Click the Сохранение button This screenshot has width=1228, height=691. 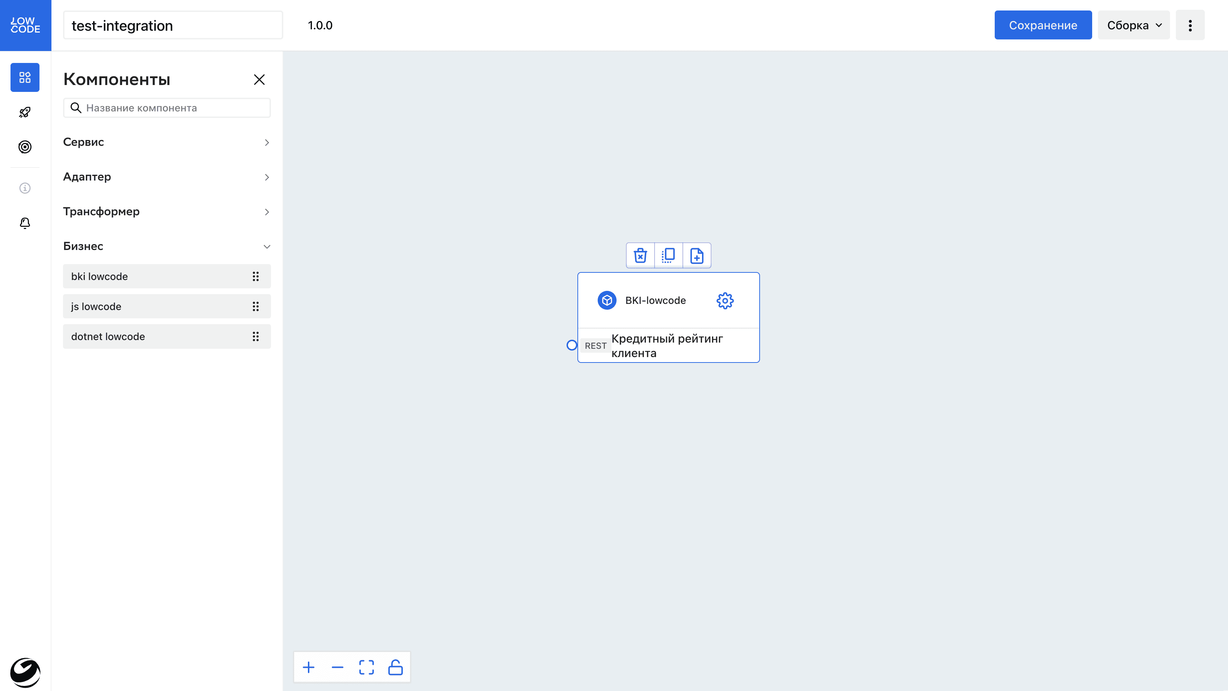[1043, 25]
